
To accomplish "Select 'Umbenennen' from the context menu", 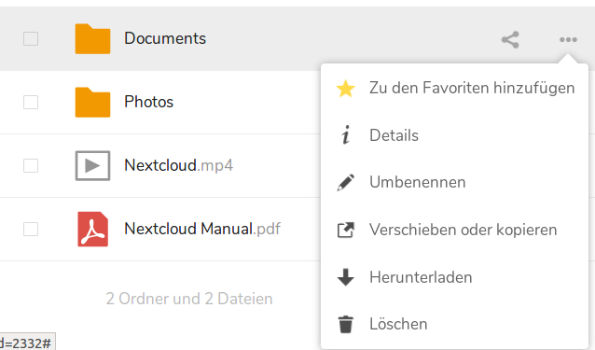I will [454, 182].
